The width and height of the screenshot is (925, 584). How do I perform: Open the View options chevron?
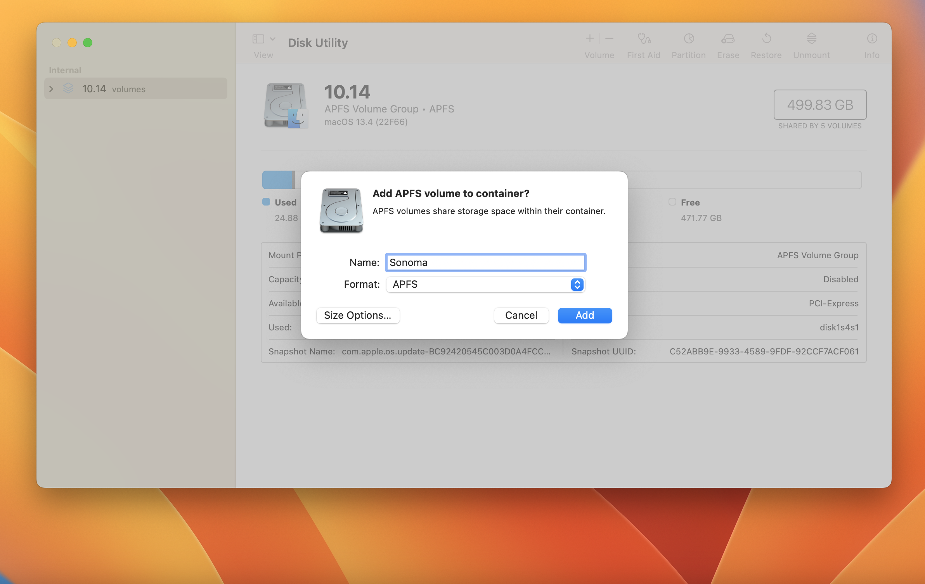(x=273, y=39)
